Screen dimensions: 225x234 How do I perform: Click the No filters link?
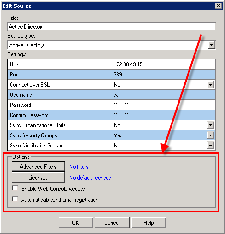(x=79, y=167)
